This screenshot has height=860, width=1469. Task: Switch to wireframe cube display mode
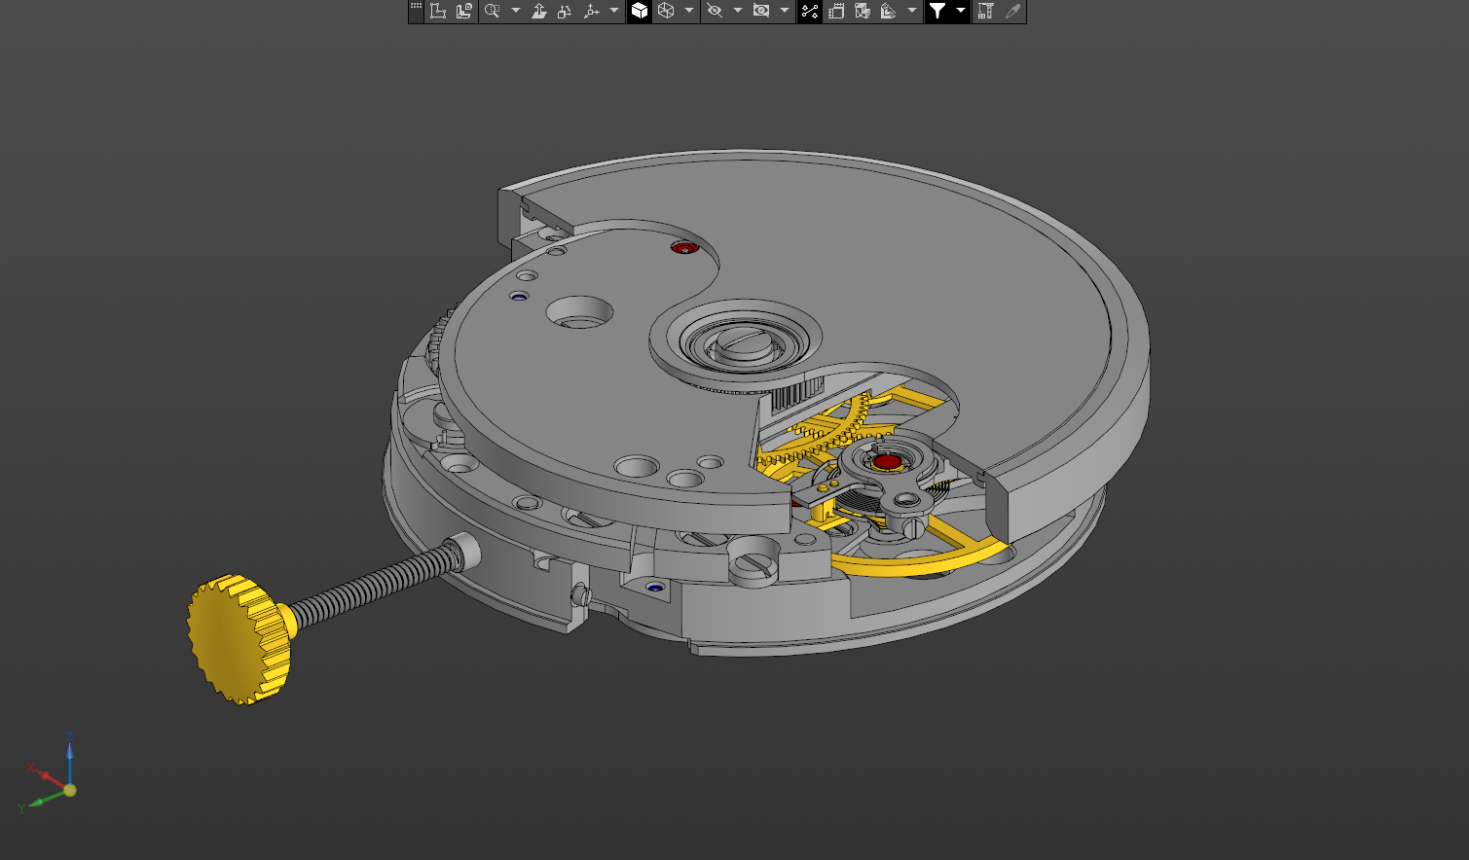[666, 11]
